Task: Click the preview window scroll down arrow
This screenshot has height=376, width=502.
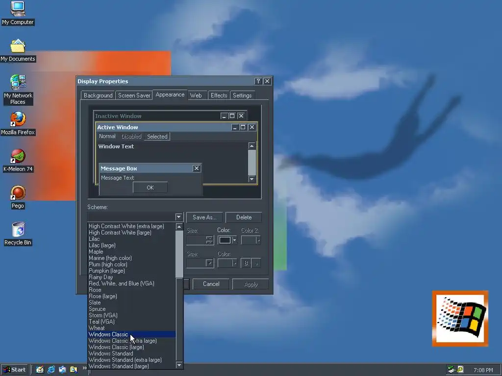Action: 251,179
